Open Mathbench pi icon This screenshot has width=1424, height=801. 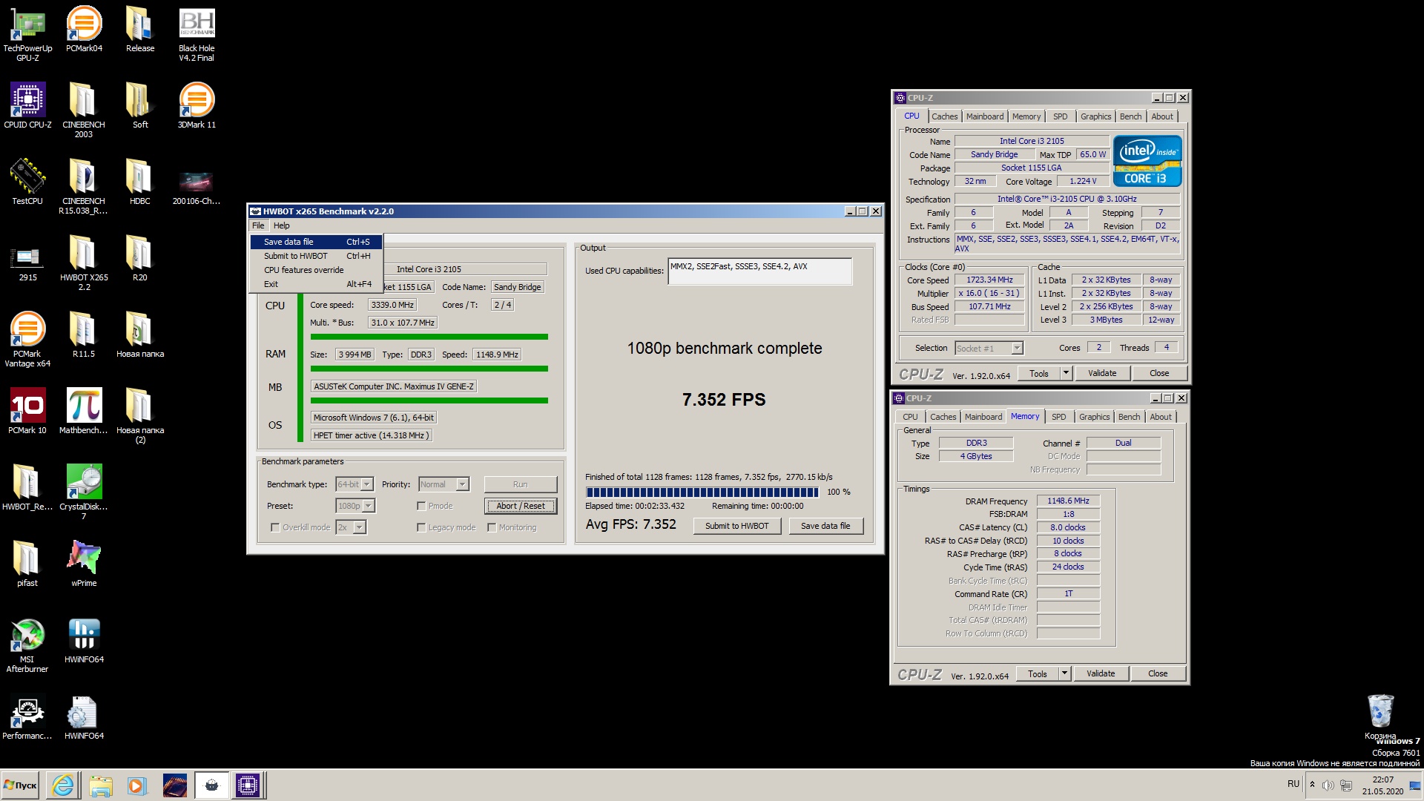[84, 411]
